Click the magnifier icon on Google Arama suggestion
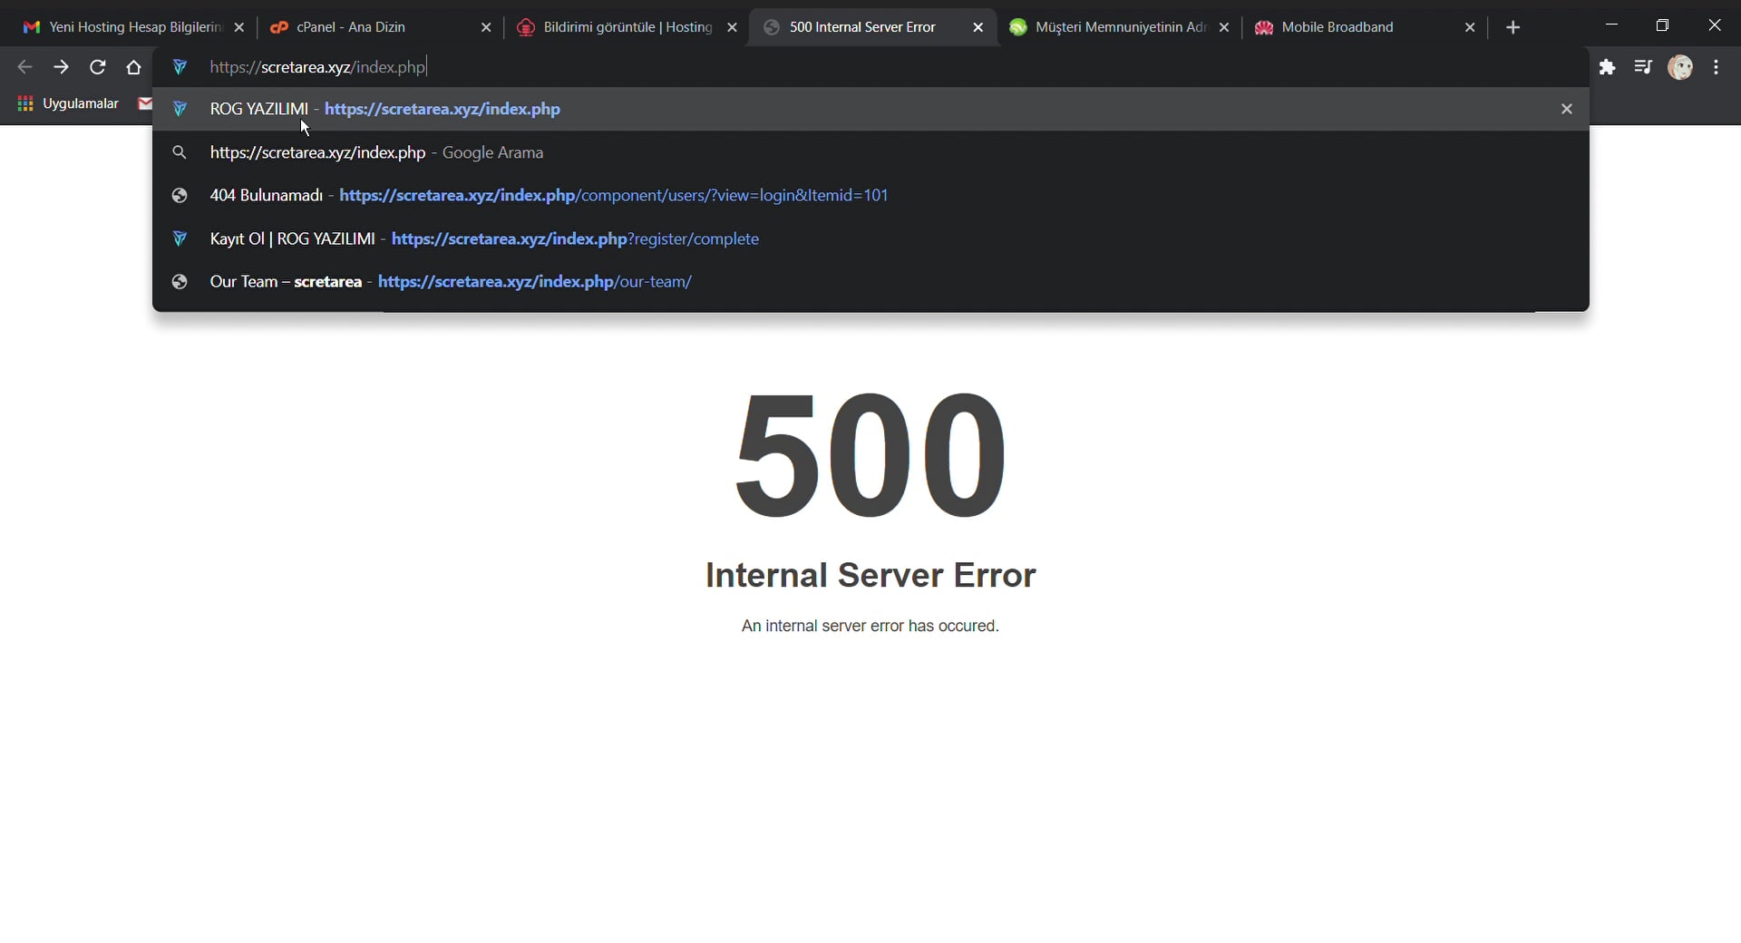The width and height of the screenshot is (1741, 943). 180,152
